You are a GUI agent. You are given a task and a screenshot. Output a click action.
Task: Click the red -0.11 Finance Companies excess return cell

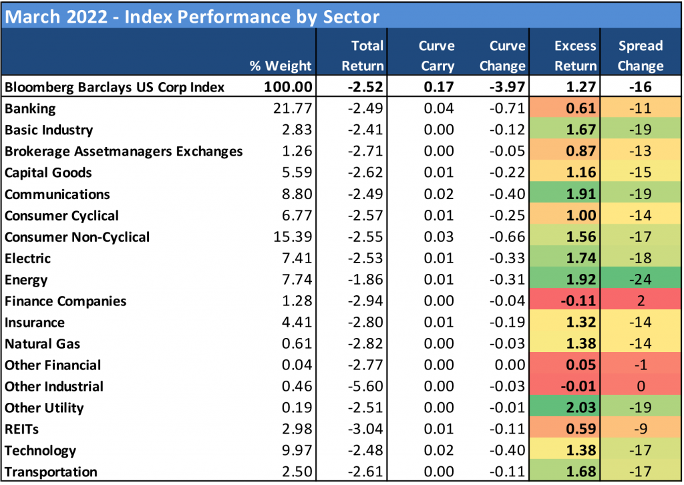[x=575, y=301]
